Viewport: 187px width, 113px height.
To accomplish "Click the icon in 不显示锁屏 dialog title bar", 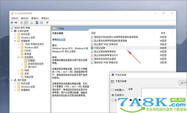I will pyautogui.click(x=113, y=75).
